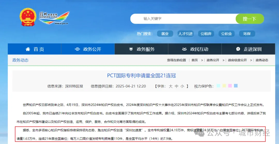Click the green 搜一下 search button

coord(250,19)
